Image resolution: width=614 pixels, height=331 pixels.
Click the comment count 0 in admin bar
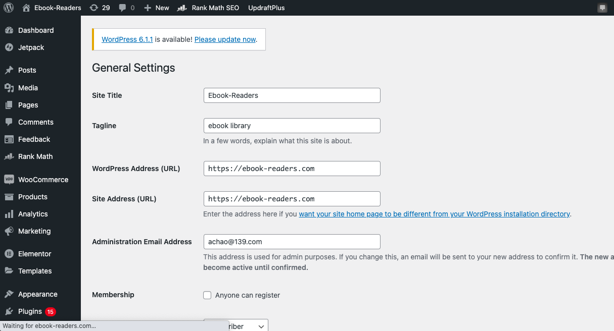132,8
